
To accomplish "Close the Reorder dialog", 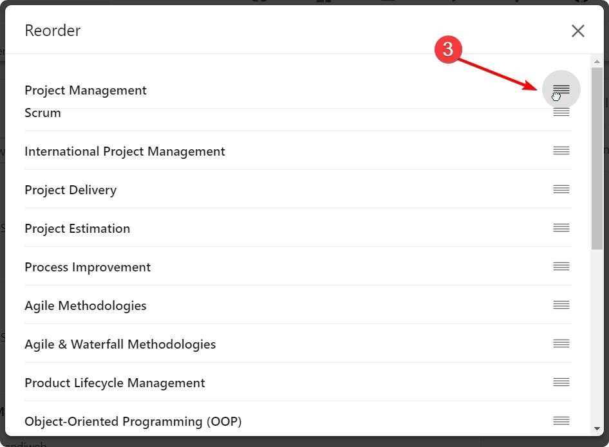I will point(578,31).
